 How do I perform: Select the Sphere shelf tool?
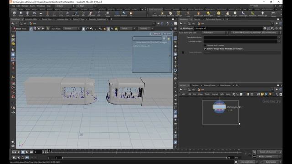pyautogui.click(x=21, y=14)
